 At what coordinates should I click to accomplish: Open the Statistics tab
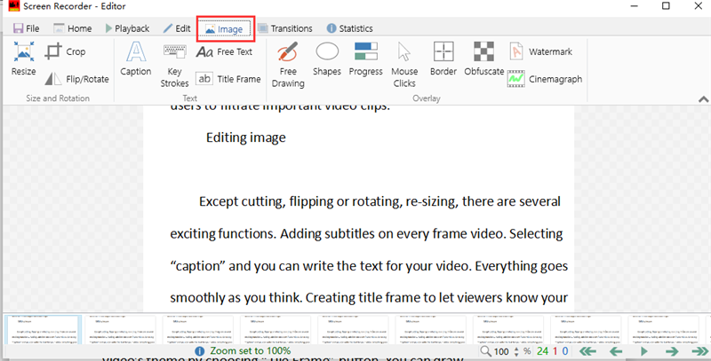tap(349, 28)
